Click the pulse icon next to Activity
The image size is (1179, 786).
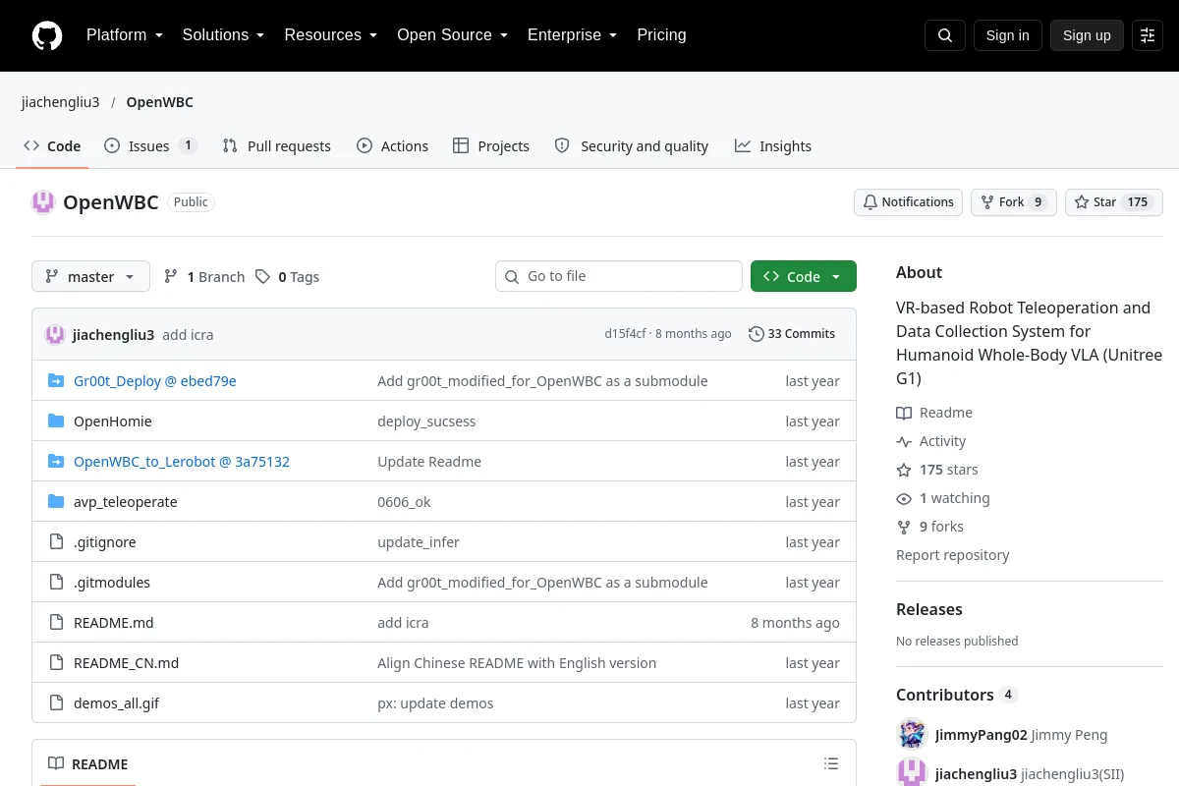tap(904, 441)
